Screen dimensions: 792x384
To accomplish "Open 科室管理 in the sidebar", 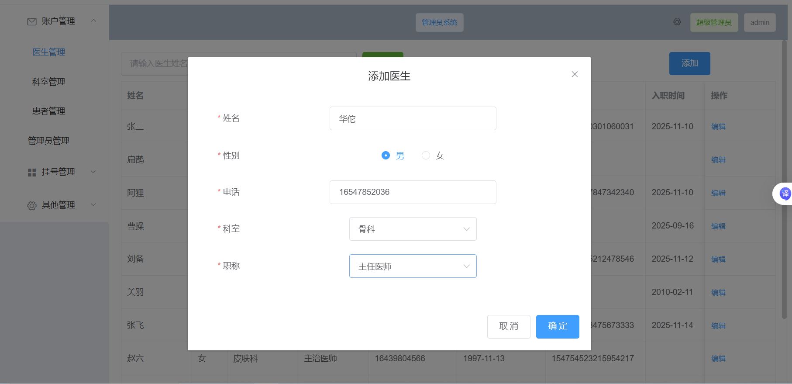I will point(48,82).
